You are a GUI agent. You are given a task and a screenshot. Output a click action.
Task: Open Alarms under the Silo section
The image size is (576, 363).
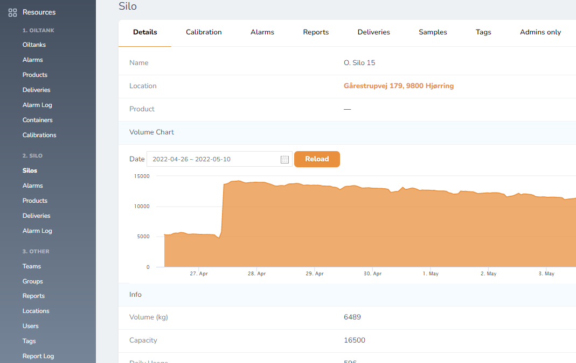tap(33, 186)
